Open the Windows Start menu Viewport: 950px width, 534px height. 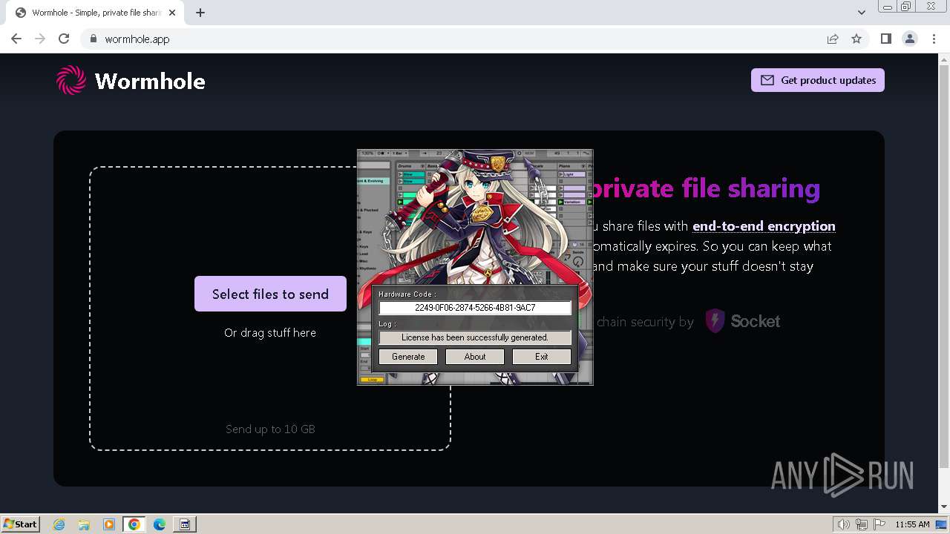pyautogui.click(x=20, y=524)
